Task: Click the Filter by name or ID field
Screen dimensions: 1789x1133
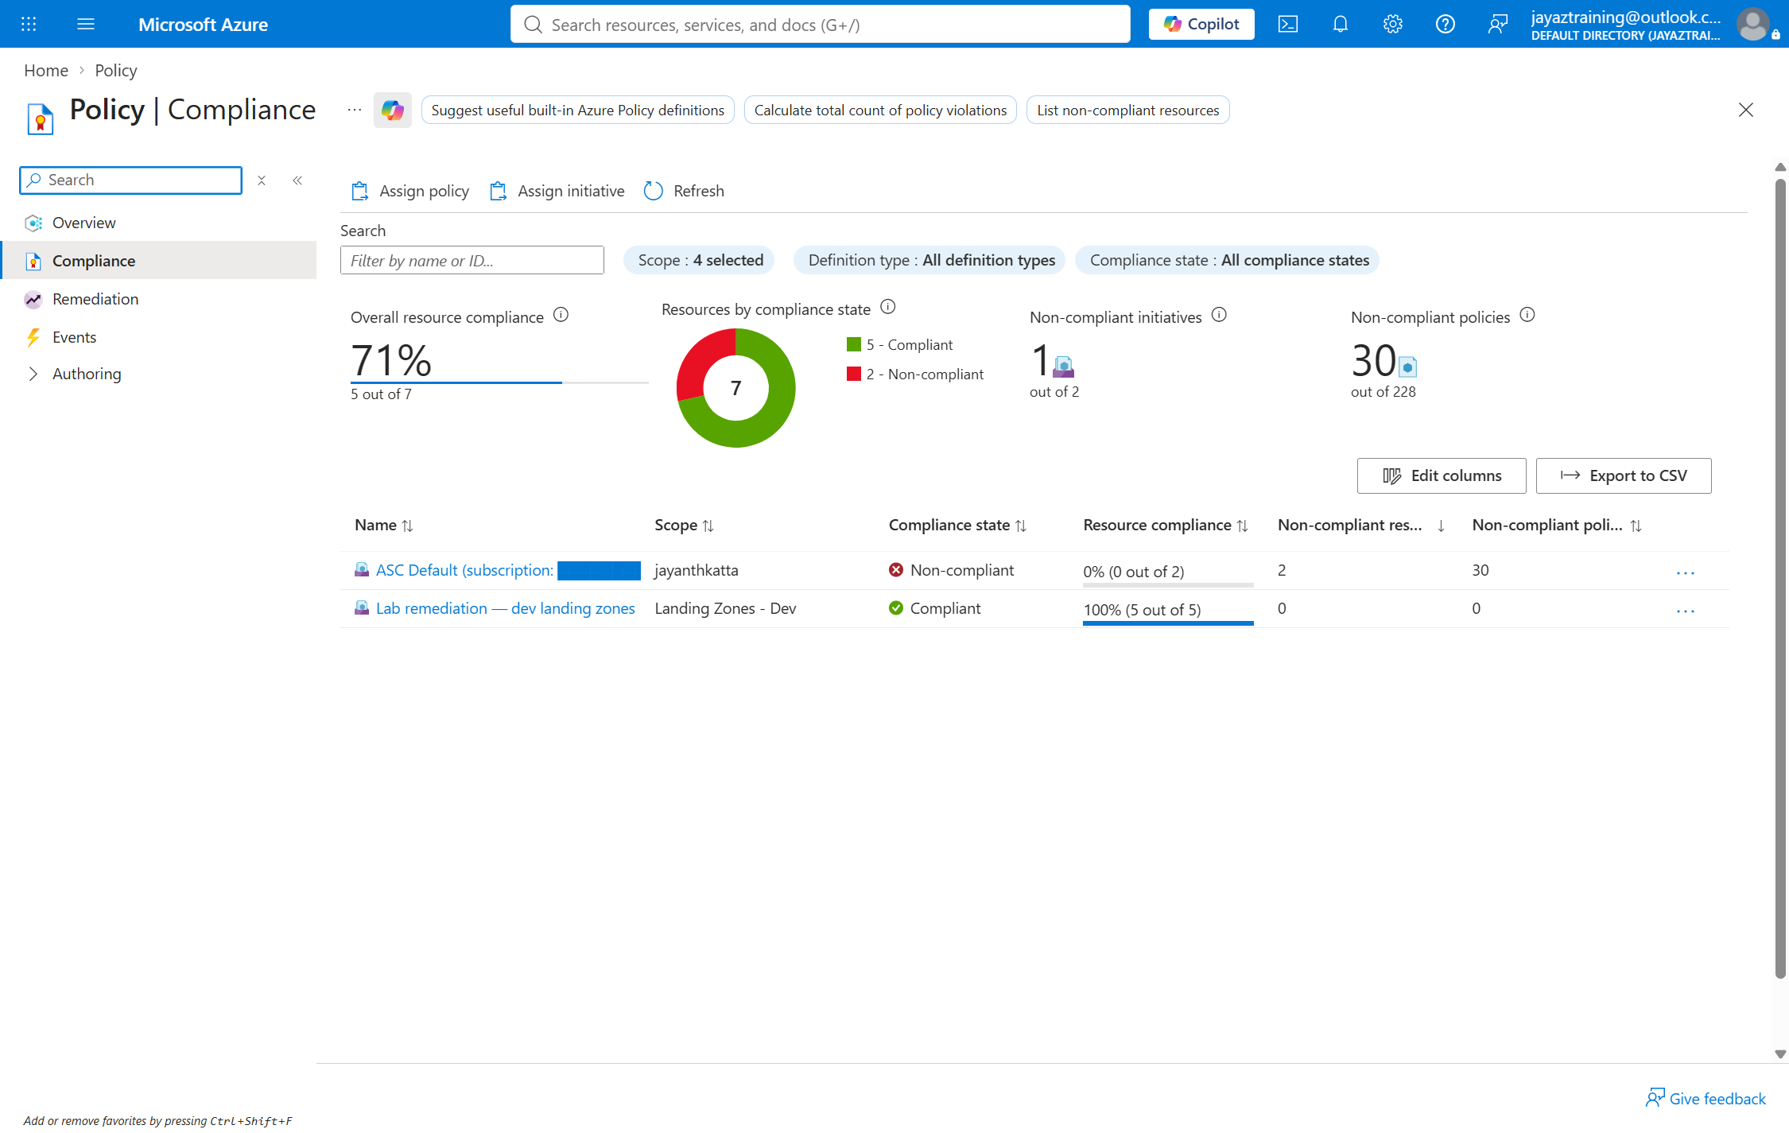Action: 472,260
